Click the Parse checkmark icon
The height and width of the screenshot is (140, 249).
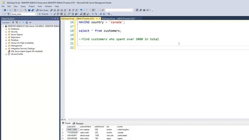54,14
